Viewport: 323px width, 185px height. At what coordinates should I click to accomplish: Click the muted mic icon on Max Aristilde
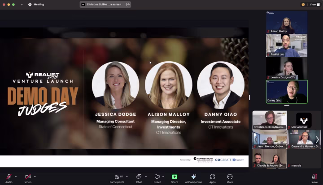289,127
